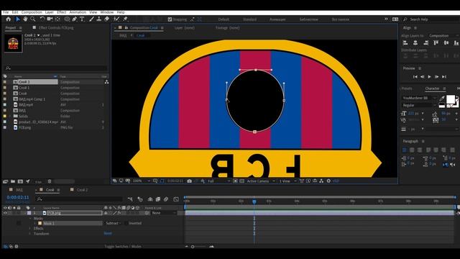This screenshot has height=259, width=460.
Task: Click the label color swatch of FCB.png layer
Action: [29, 213]
